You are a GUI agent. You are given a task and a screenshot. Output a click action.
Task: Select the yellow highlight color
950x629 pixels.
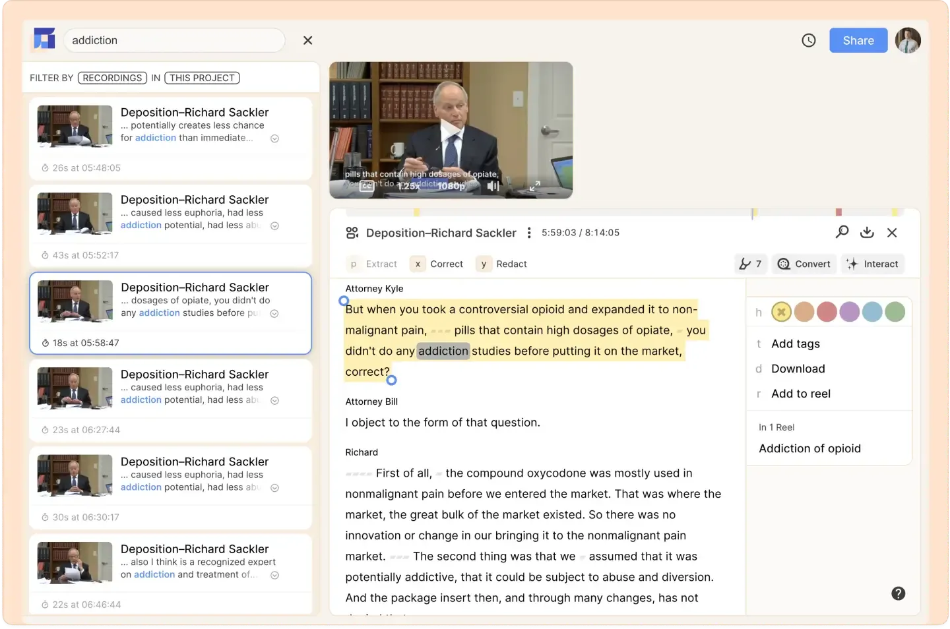click(781, 312)
